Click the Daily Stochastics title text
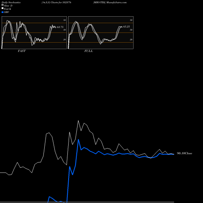 click(x=11, y=2)
